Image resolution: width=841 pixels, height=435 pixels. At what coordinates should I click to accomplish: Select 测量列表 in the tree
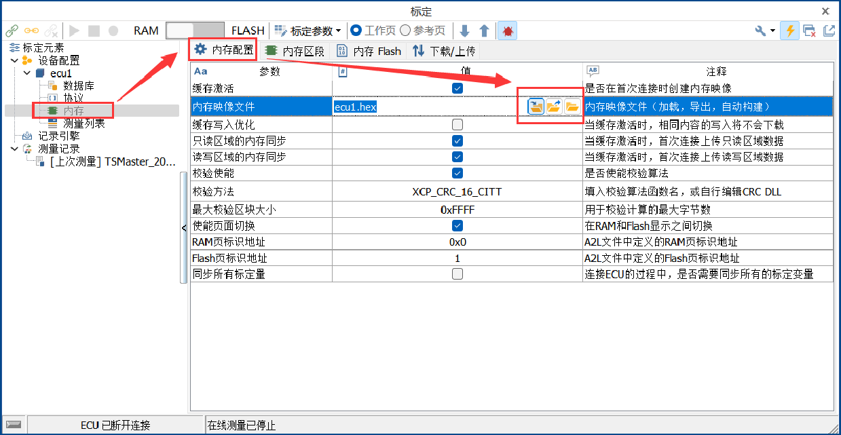tap(83, 124)
